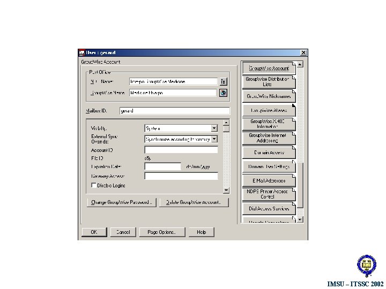Click the User dialog title bar icon
Screen dimensions: 386x289
click(x=81, y=52)
